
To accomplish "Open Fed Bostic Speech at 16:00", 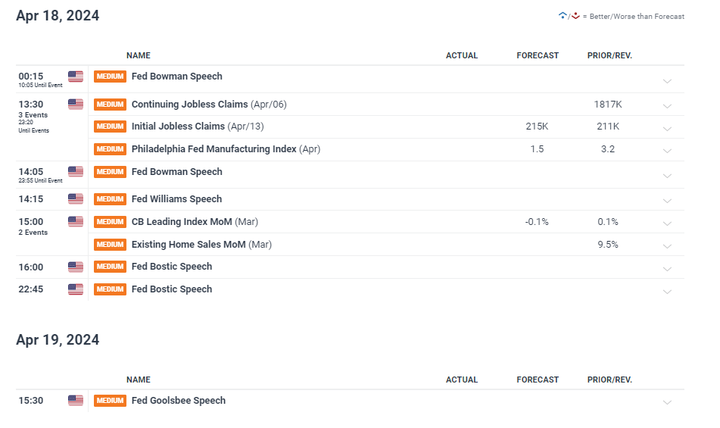I will click(x=172, y=267).
